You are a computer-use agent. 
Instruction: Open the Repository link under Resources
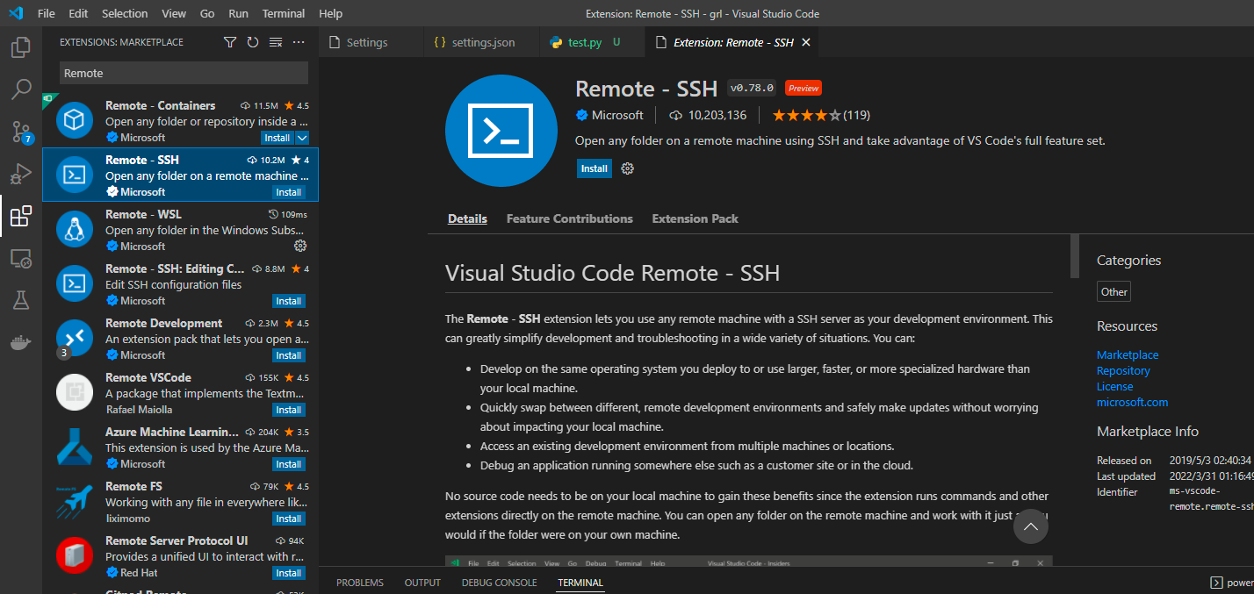(x=1123, y=370)
